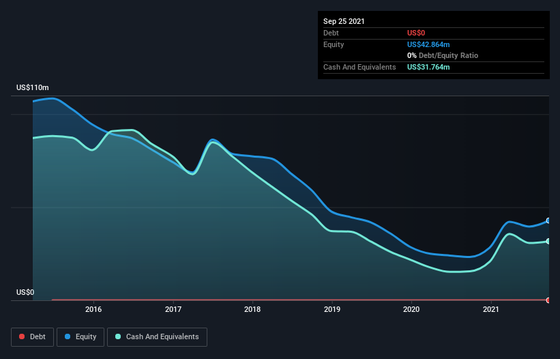560x359 pixels.
Task: Click the red Debt legend dot
Action: click(22, 336)
